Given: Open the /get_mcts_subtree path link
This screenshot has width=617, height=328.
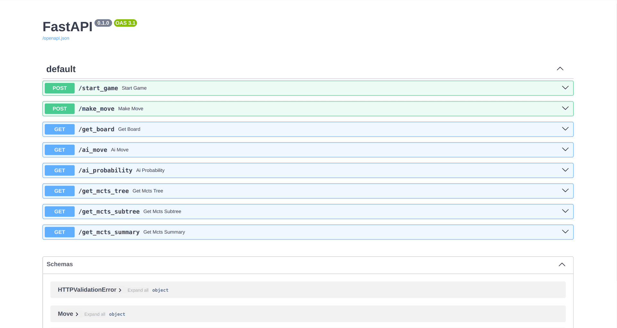Looking at the screenshot, I should [x=109, y=211].
